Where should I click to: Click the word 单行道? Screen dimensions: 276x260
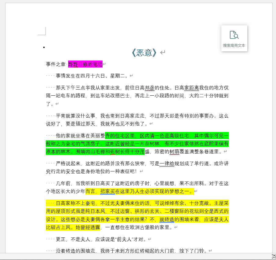202,163
